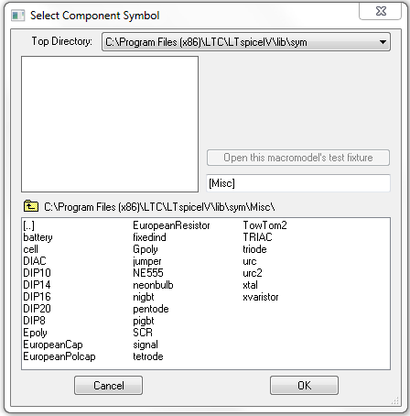Click the Cancel button
Image resolution: width=410 pixels, height=416 pixels.
108,385
